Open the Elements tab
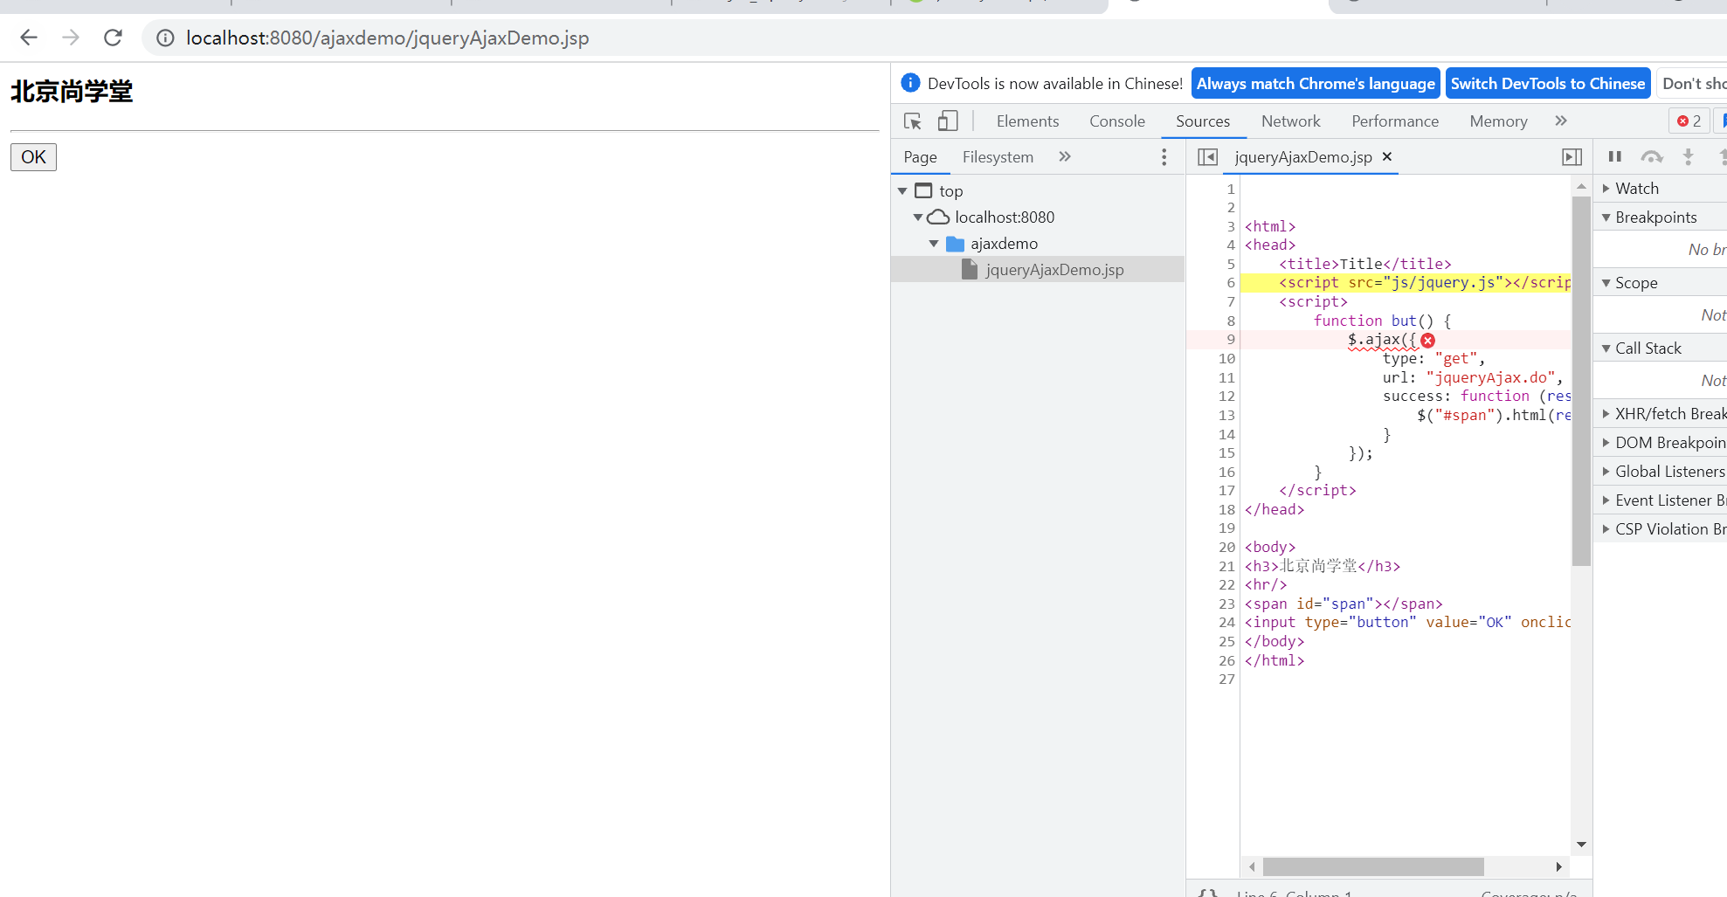 (1027, 121)
